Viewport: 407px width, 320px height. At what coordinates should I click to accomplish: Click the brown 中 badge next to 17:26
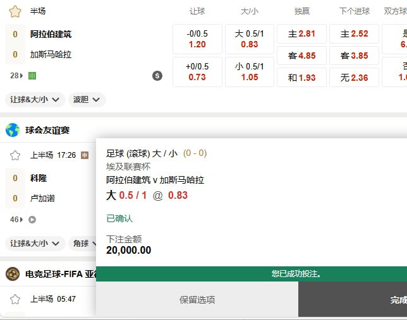(85, 155)
